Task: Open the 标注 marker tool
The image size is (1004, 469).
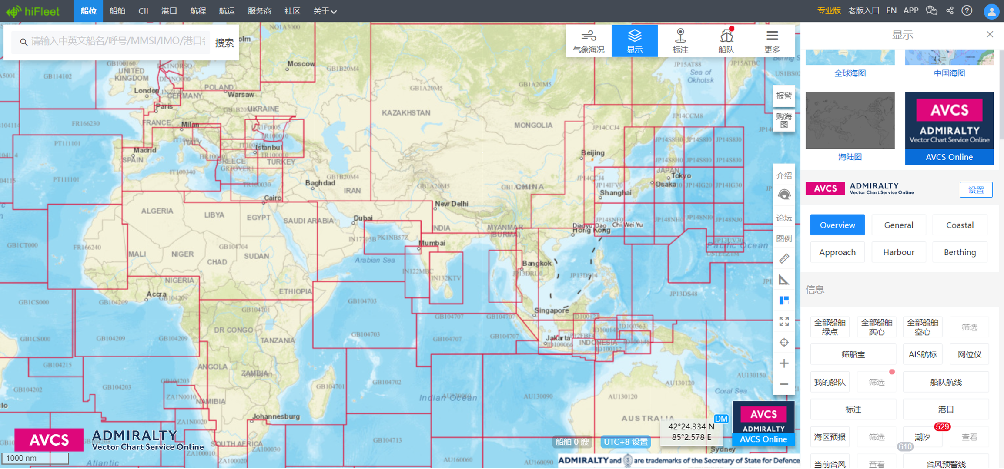Action: click(680, 41)
